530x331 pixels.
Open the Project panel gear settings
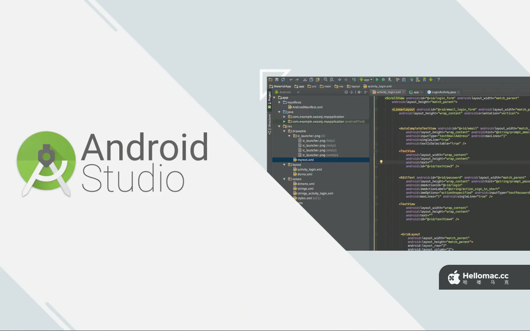(x=359, y=92)
